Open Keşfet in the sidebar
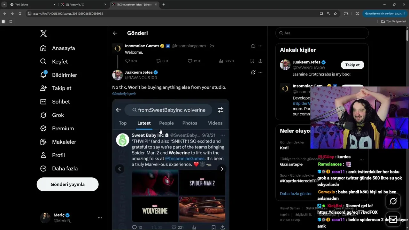This screenshot has width=409, height=230. (54, 62)
